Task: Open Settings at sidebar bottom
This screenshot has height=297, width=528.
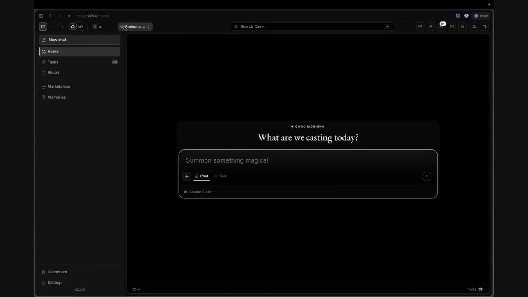Action: (80, 283)
